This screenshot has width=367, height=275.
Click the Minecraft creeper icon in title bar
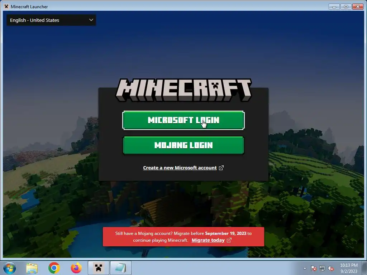pyautogui.click(x=6, y=6)
